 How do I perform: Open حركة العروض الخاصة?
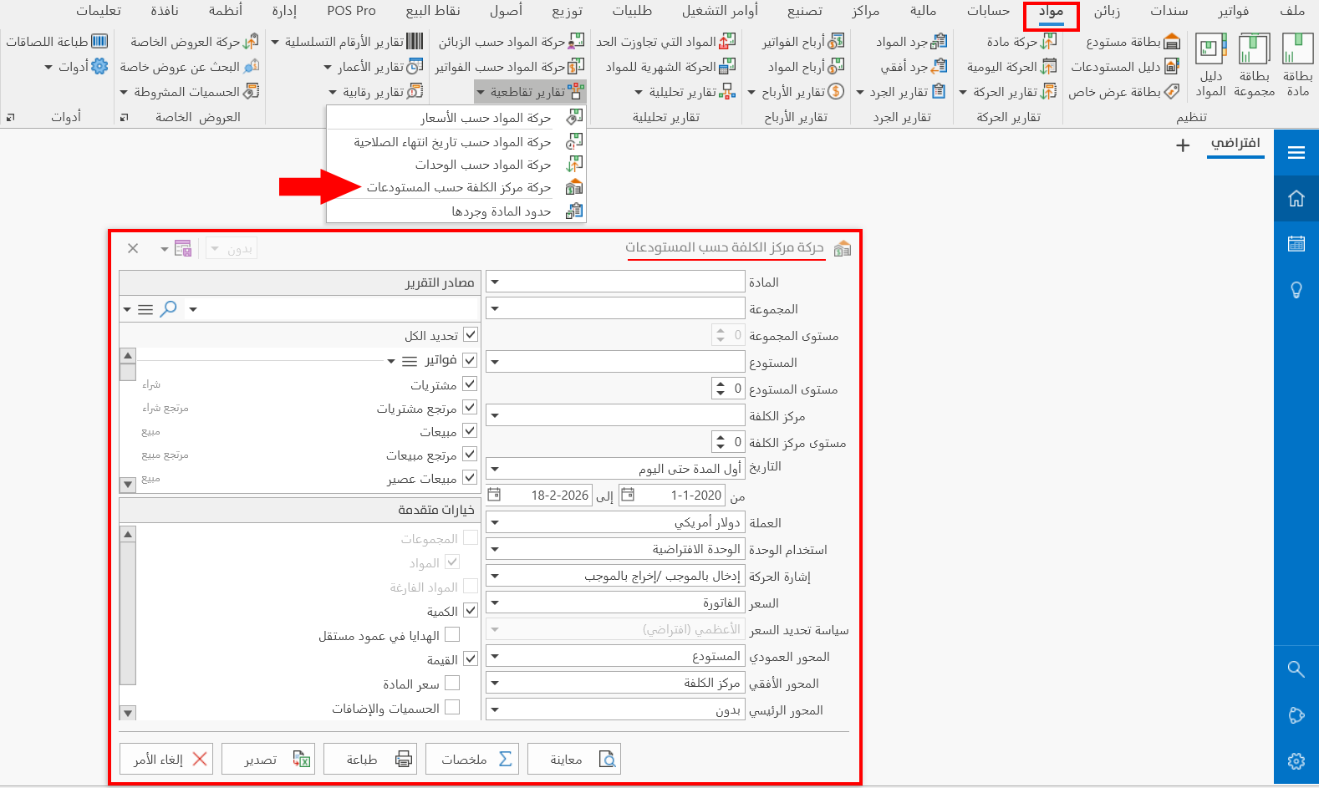[195, 42]
